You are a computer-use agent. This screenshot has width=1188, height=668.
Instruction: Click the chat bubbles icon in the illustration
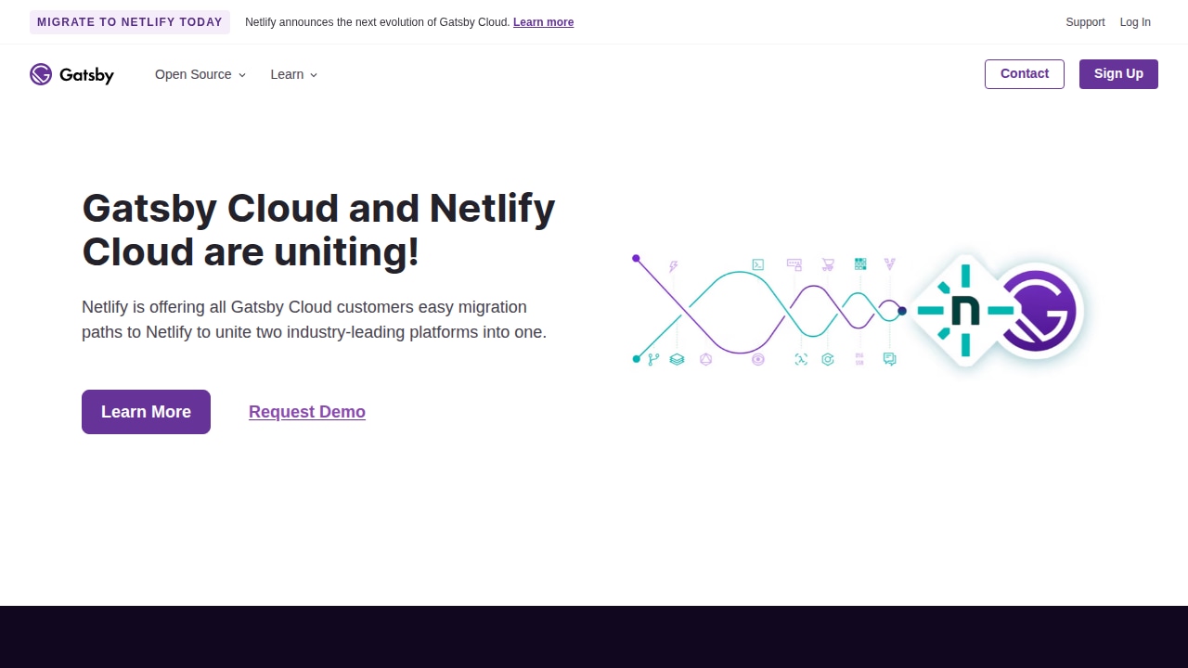[889, 359]
